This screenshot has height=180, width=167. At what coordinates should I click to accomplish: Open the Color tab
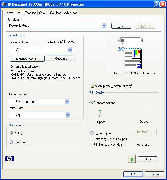coord(42,13)
